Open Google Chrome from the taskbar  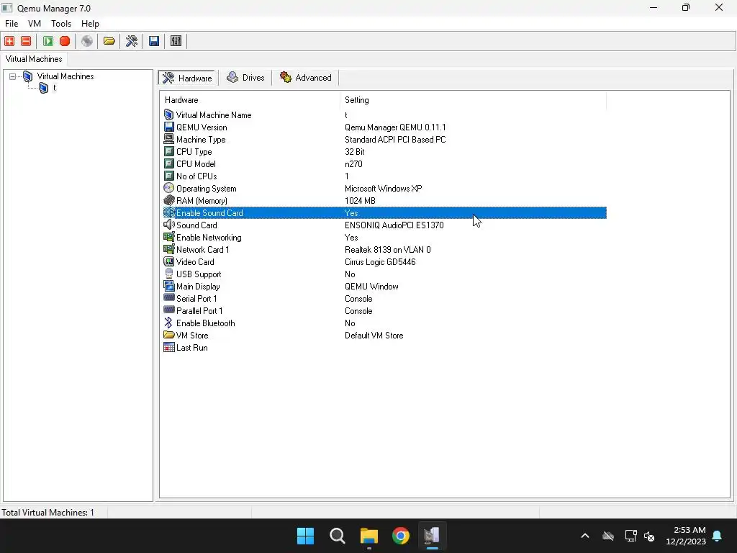[x=401, y=536]
